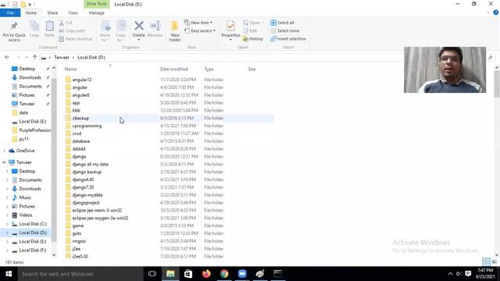
Task: Go back with the back arrow
Action: pos(7,57)
